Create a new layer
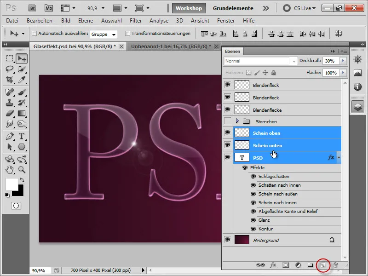This screenshot has height=276, width=368. (x=323, y=265)
